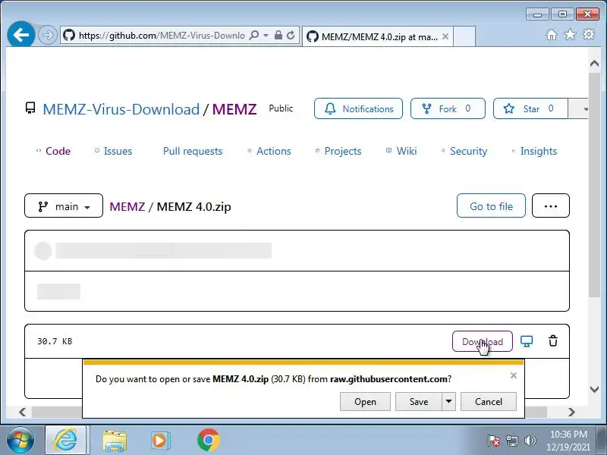This screenshot has width=607, height=455.
Task: Open Favorites star icon in IE
Action: (570, 35)
